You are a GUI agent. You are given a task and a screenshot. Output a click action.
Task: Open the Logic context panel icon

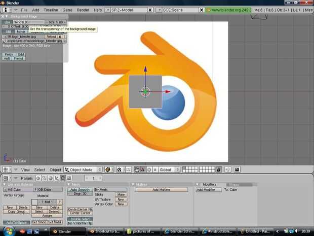tap(38, 178)
